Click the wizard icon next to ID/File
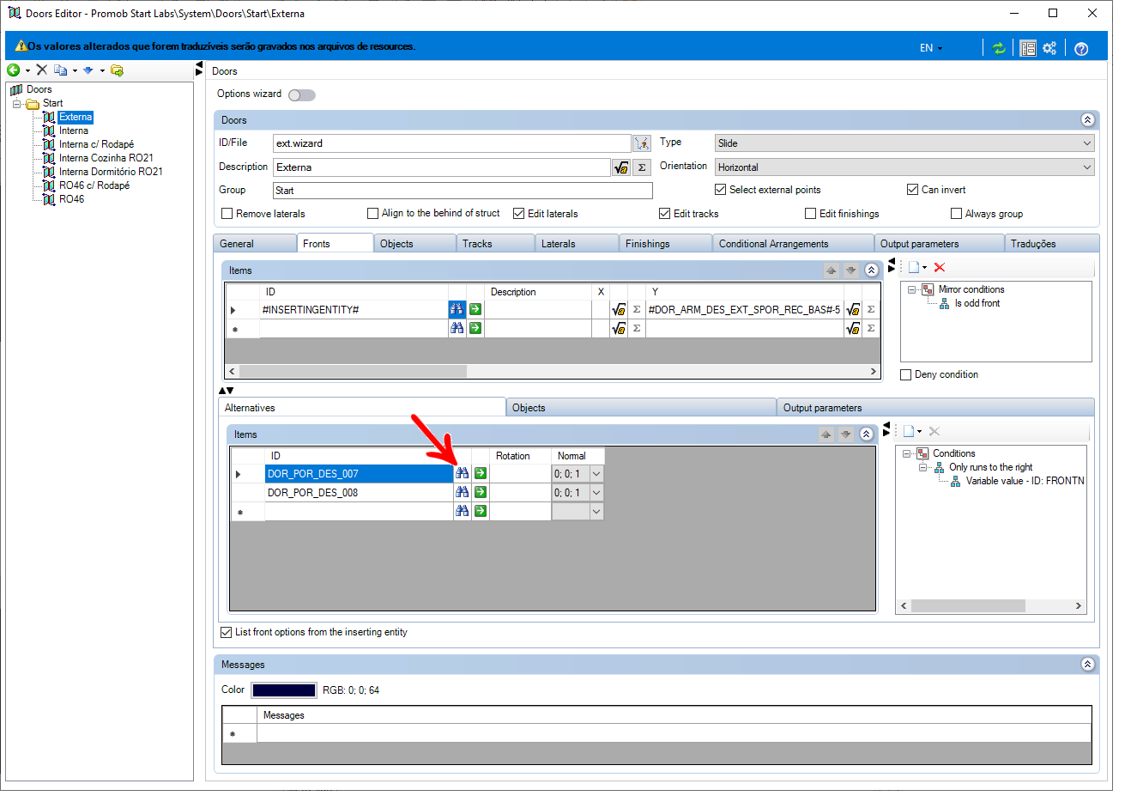1131x802 pixels. [642, 143]
